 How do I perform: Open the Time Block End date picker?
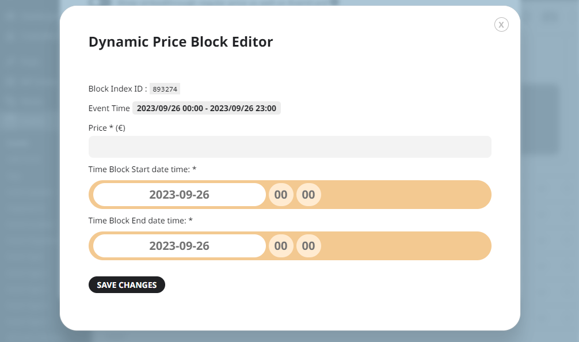tap(180, 246)
